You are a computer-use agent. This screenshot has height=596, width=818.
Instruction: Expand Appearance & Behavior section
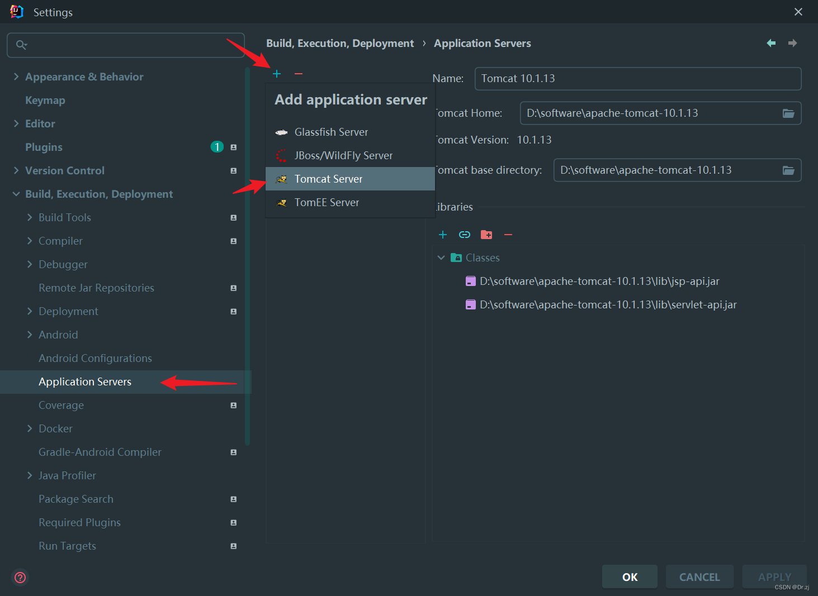[x=16, y=77]
